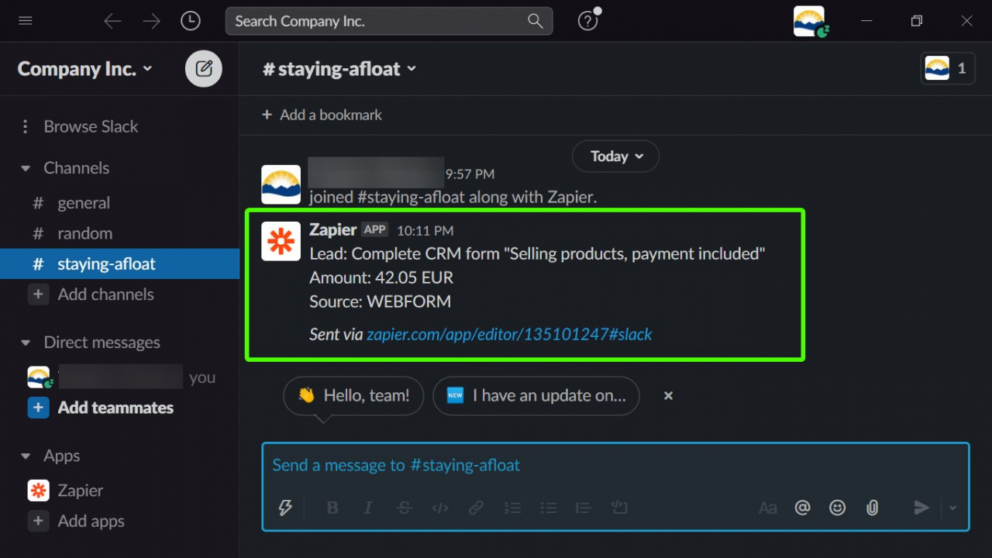Screen dimensions: 992x558
Task: Open the shortcuts lightning bolt icon
Action: (x=285, y=508)
